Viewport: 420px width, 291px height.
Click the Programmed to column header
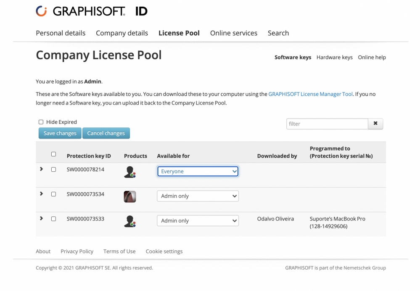(x=341, y=152)
